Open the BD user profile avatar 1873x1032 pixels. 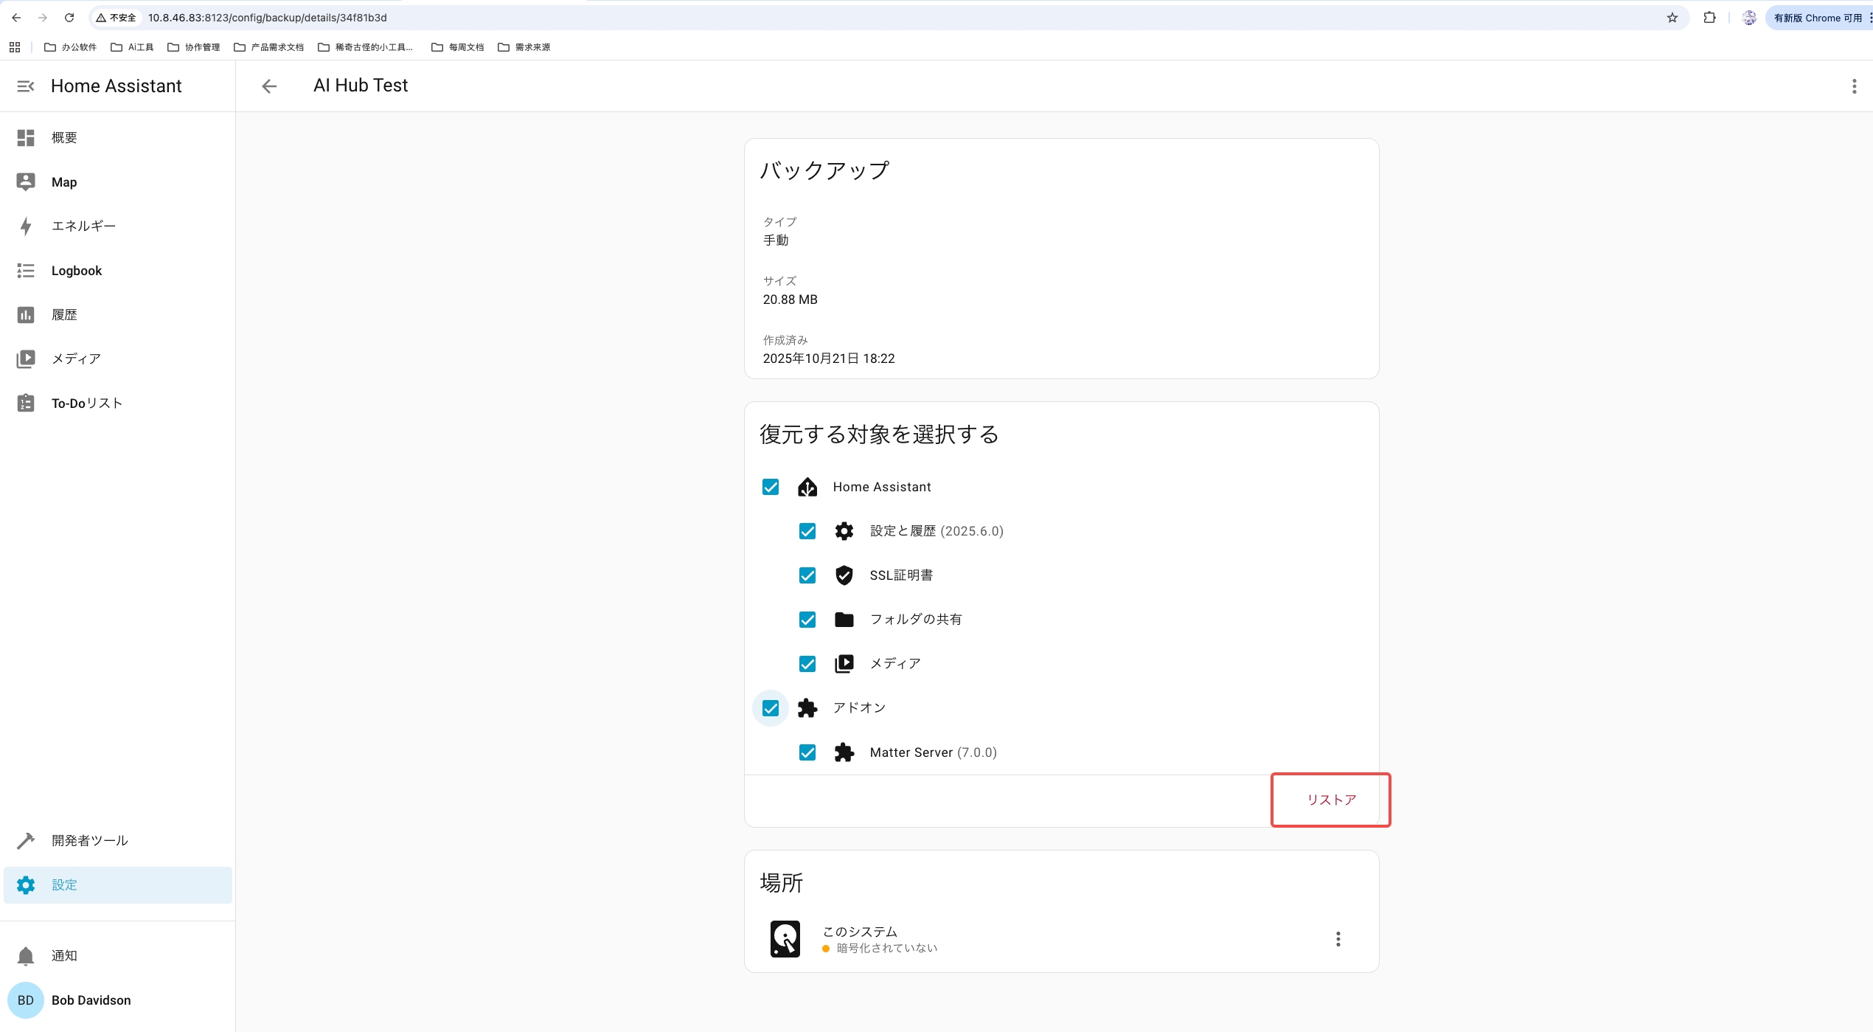[26, 1000]
